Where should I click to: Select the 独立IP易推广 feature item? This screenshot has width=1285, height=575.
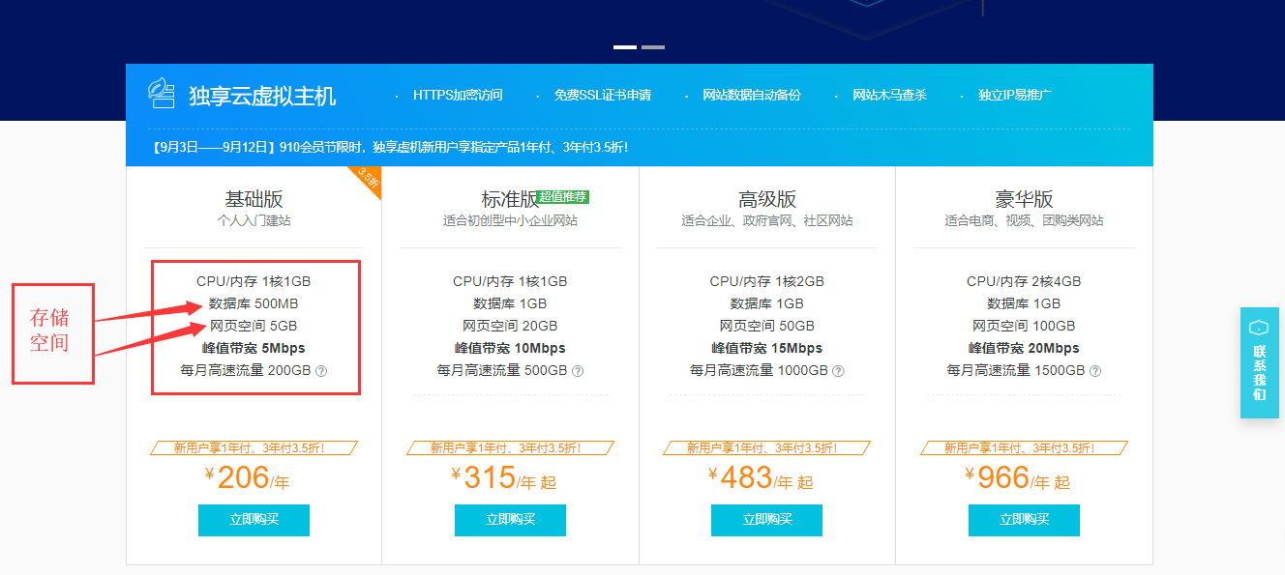1014,95
